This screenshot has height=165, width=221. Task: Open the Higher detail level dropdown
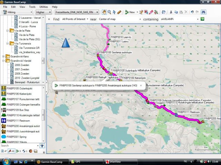(44, 12)
